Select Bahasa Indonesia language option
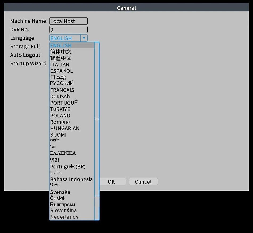 [x=72, y=179]
